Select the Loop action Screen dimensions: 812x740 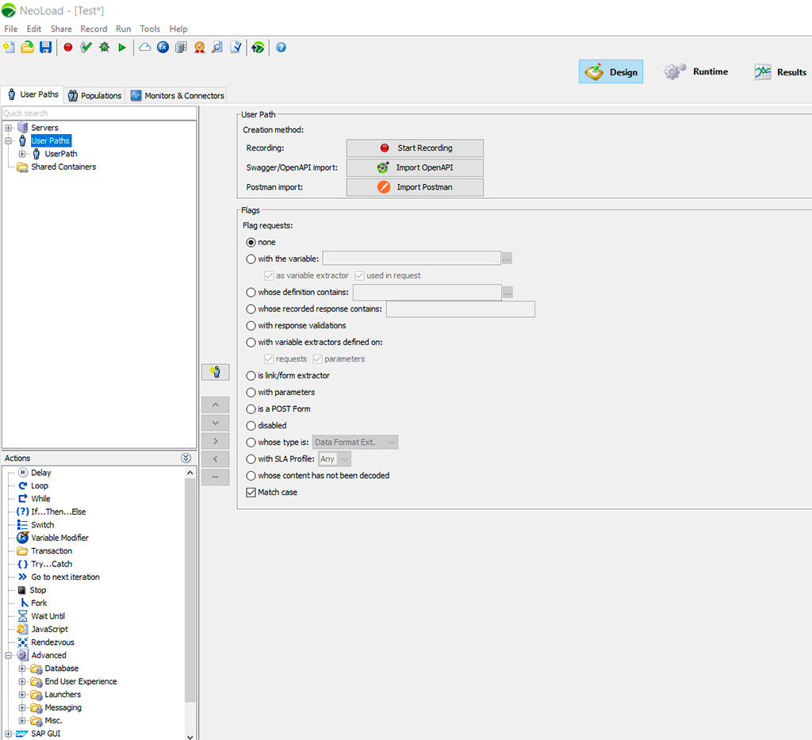pyautogui.click(x=40, y=485)
